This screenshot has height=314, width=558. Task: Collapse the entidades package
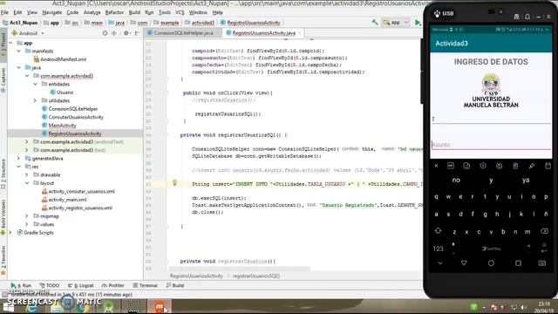tap(35, 84)
